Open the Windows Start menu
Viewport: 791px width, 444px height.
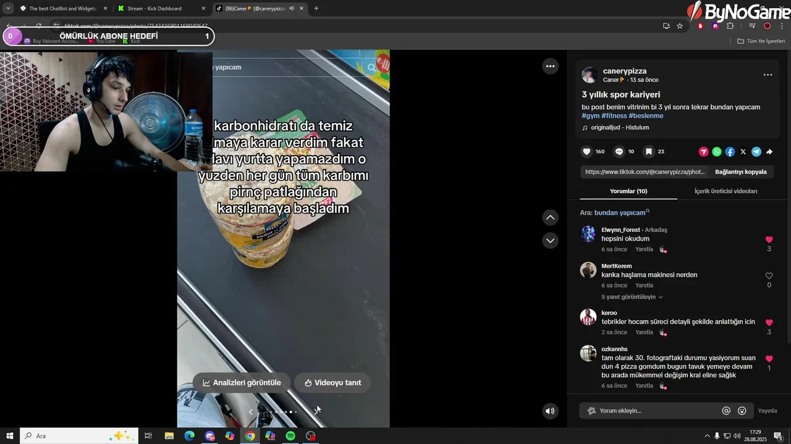point(10,436)
